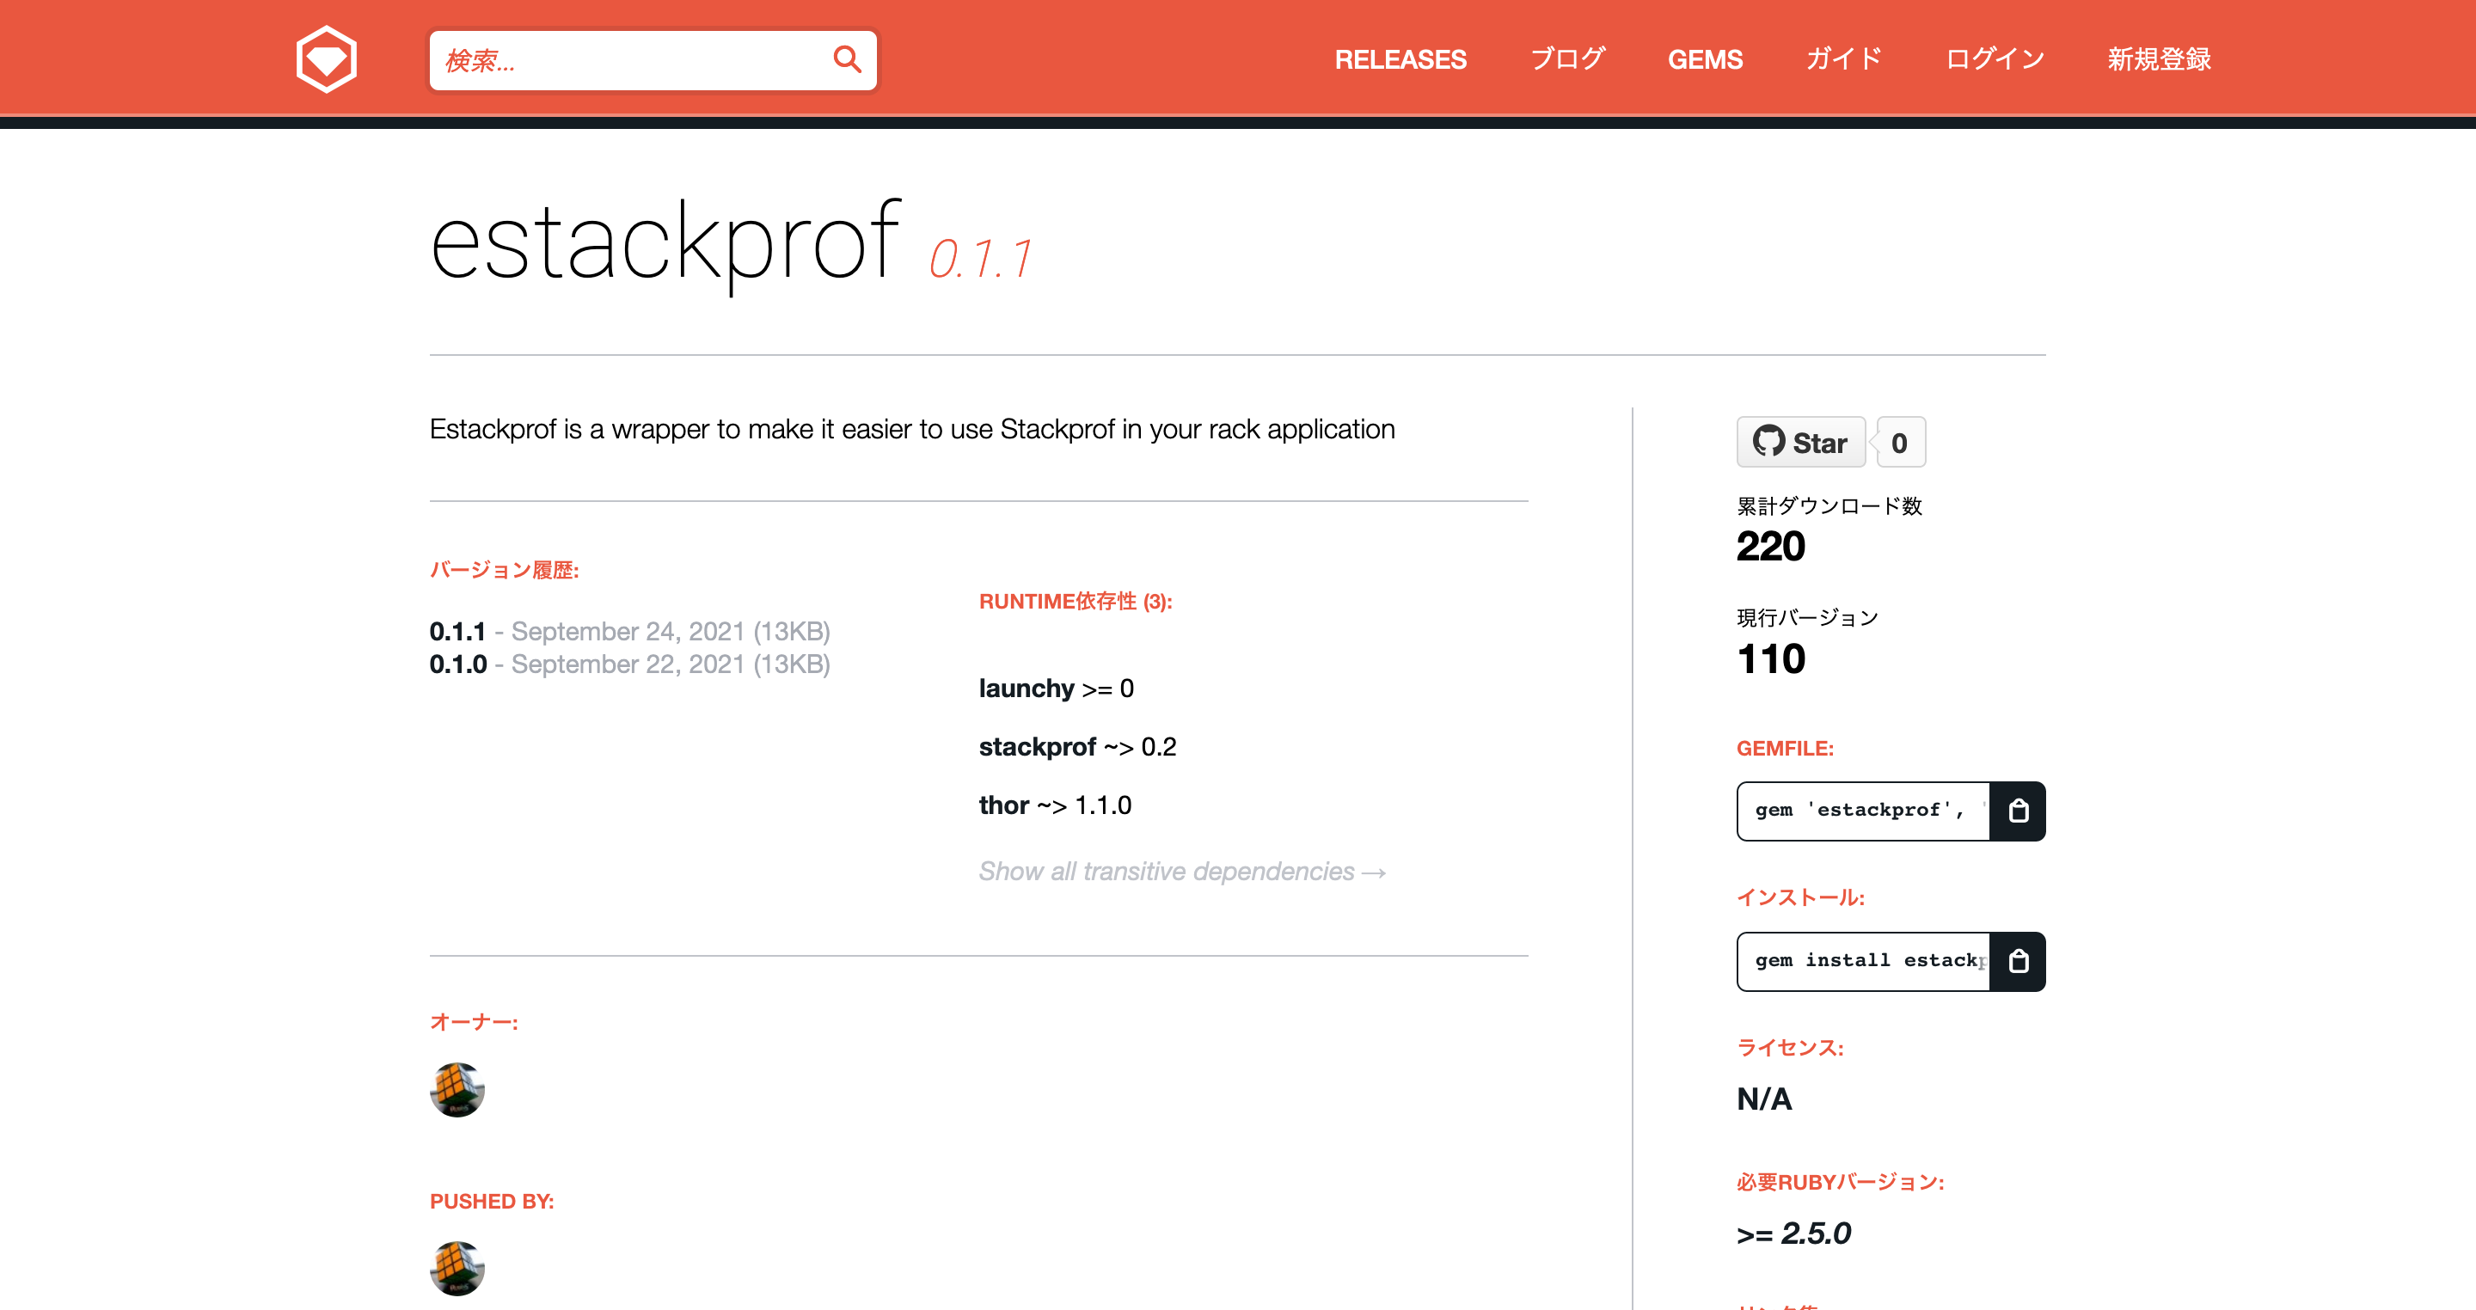The image size is (2476, 1310).
Task: Click the search magnifier icon
Action: [x=846, y=59]
